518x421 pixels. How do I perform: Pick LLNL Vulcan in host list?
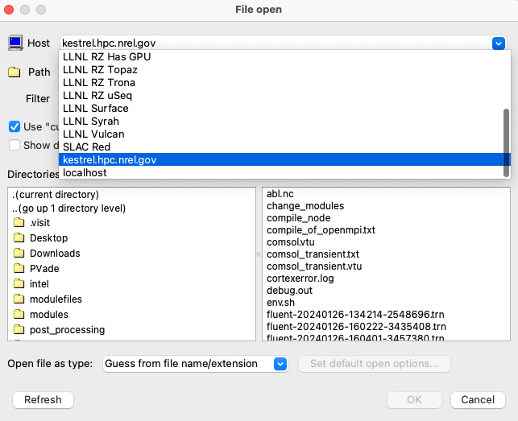(x=93, y=134)
